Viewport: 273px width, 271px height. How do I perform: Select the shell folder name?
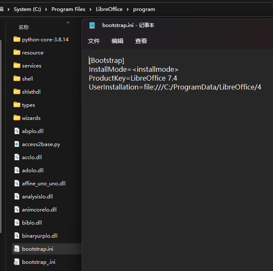tap(27, 79)
